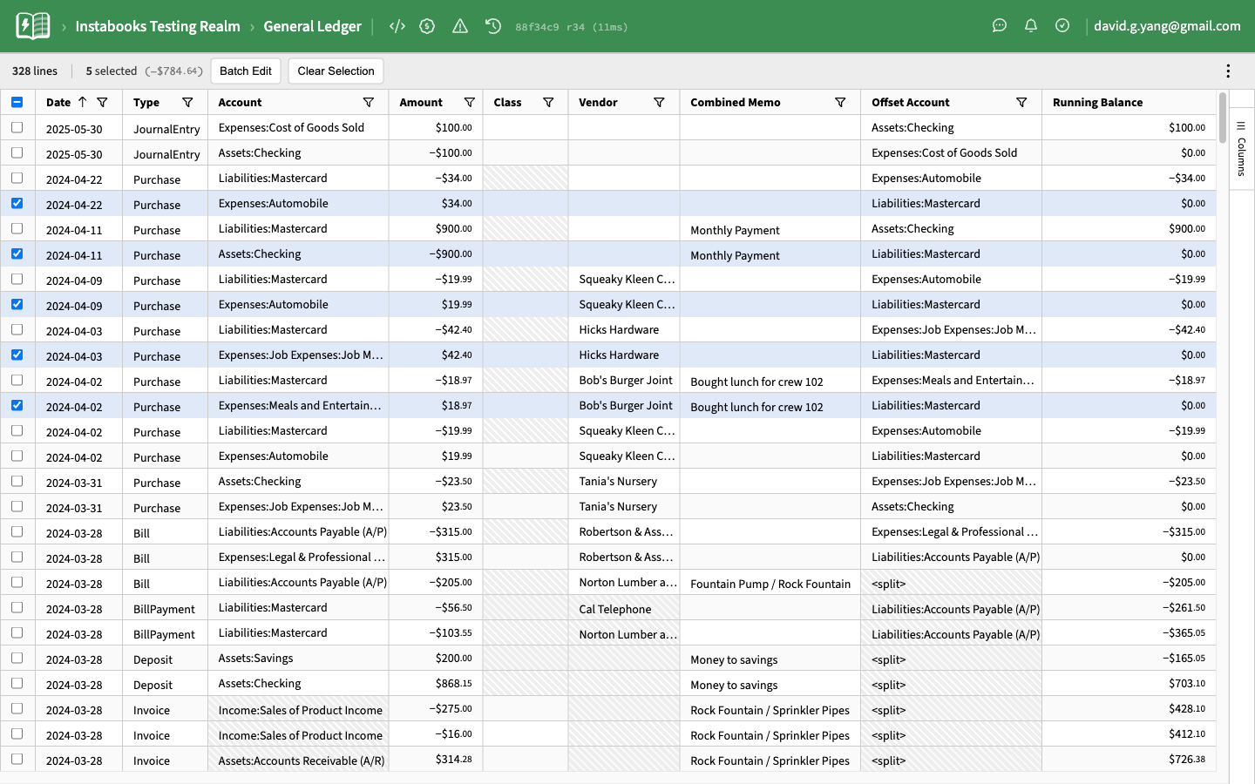The height and width of the screenshot is (784, 1255).
Task: Filter the Offset Account column
Action: coord(1021,102)
